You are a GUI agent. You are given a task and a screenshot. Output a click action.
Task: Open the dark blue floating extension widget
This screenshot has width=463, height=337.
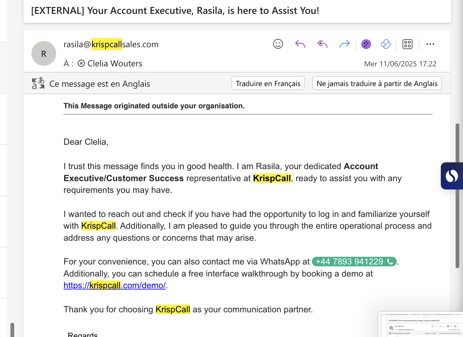click(x=452, y=176)
